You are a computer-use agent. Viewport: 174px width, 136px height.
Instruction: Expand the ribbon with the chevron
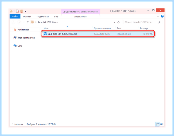[158, 16]
